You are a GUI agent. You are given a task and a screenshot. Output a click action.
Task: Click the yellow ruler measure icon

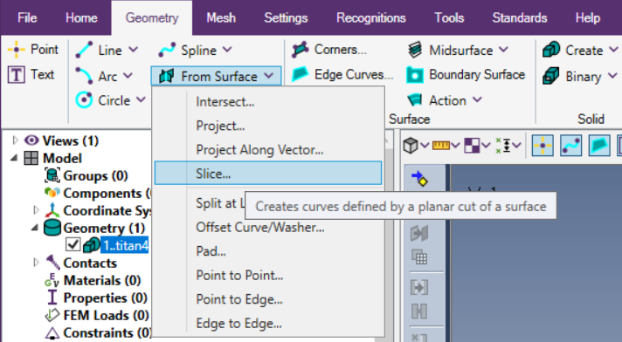tap(440, 146)
